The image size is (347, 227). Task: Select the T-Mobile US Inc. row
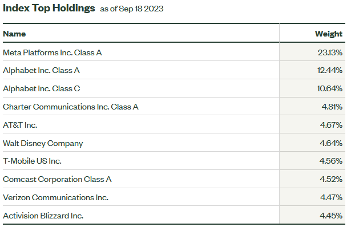pos(174,161)
